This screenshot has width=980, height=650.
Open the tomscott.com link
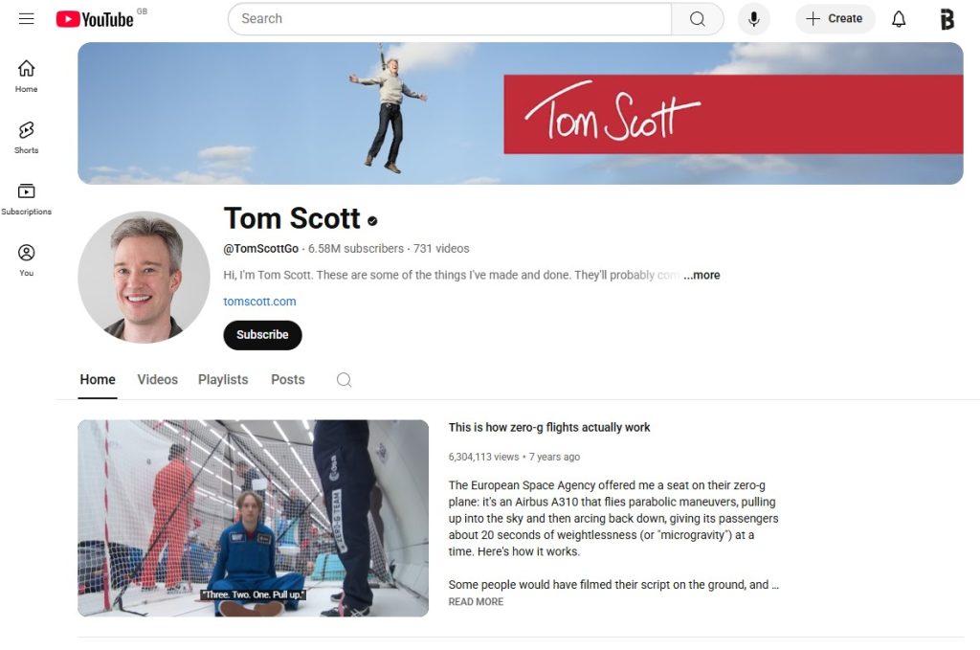[260, 302]
